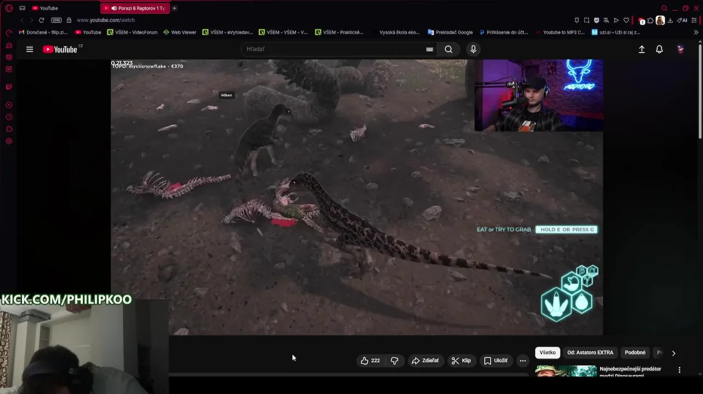Open options menu for Najnebezpečnejší predátor video
Screen dimensions: 703x394
[x=679, y=370]
